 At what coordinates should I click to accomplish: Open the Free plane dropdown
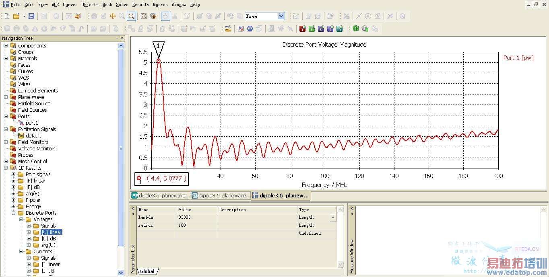(x=281, y=16)
